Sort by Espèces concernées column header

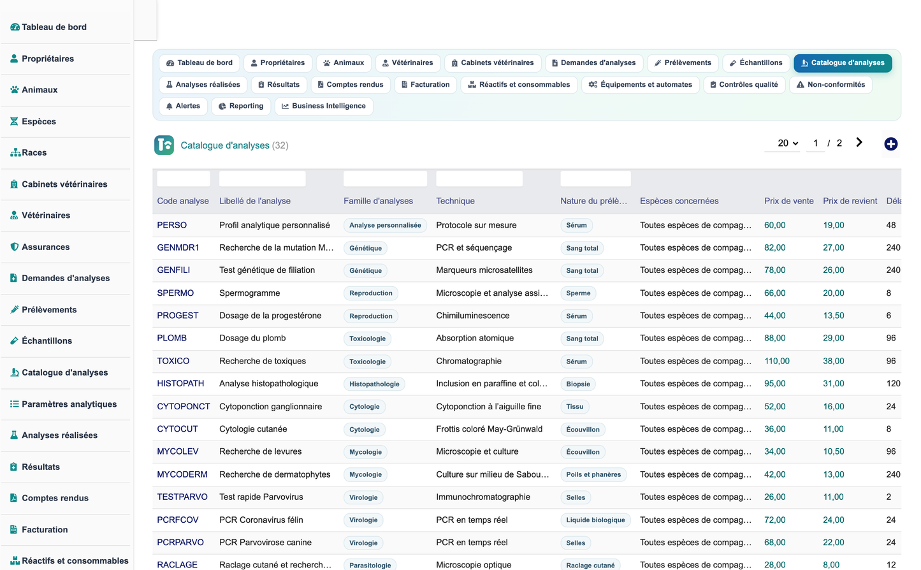[679, 201]
